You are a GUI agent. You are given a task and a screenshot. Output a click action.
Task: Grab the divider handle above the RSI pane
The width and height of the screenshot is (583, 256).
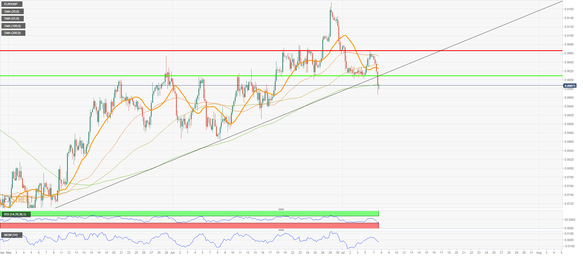click(281, 209)
